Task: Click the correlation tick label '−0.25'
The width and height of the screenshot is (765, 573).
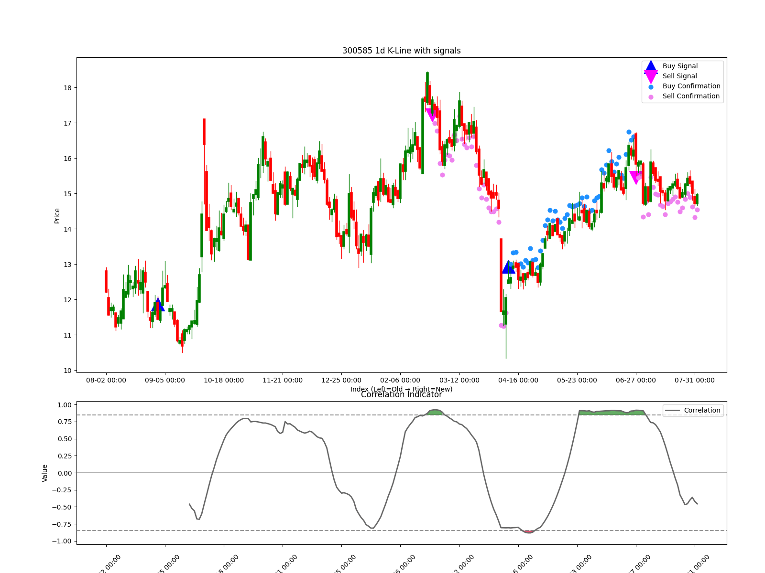Action: coord(61,490)
